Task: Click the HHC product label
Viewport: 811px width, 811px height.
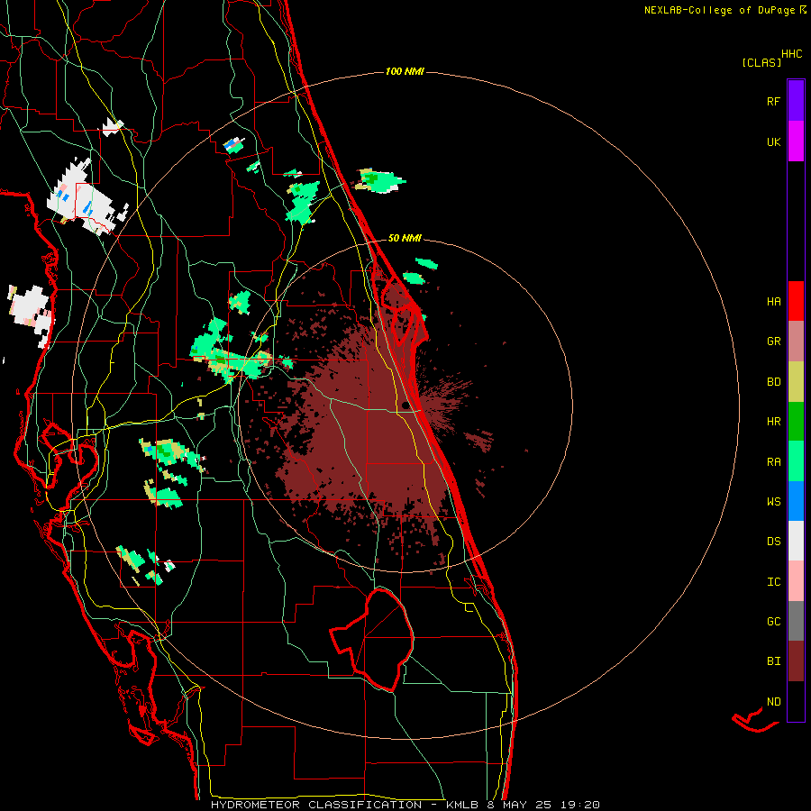Action: (x=792, y=54)
